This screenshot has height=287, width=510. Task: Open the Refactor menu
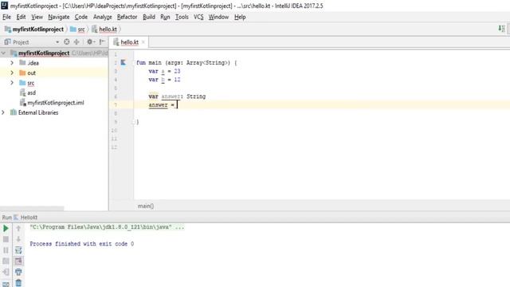(127, 17)
